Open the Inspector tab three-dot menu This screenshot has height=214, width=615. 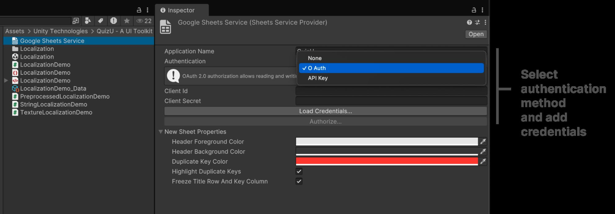[482, 10]
